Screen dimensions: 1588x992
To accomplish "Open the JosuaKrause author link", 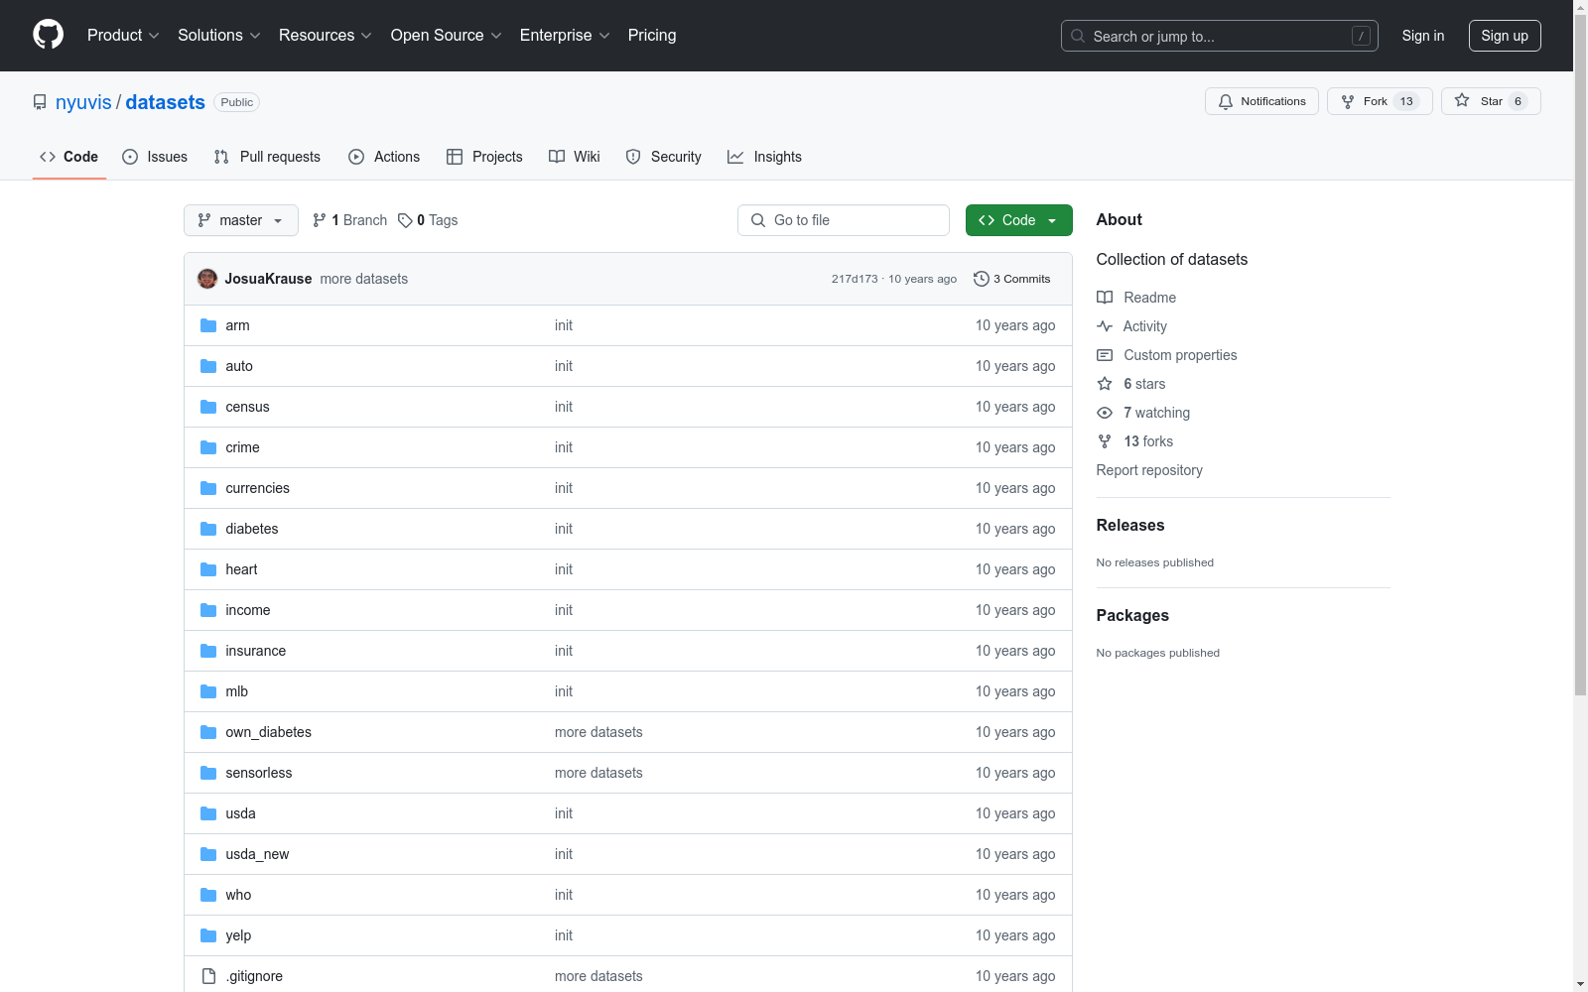I will [x=268, y=279].
